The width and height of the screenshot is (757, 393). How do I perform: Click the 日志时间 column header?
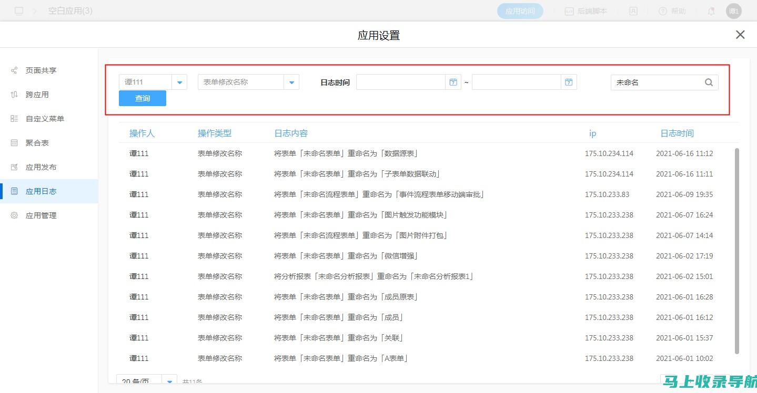[677, 133]
